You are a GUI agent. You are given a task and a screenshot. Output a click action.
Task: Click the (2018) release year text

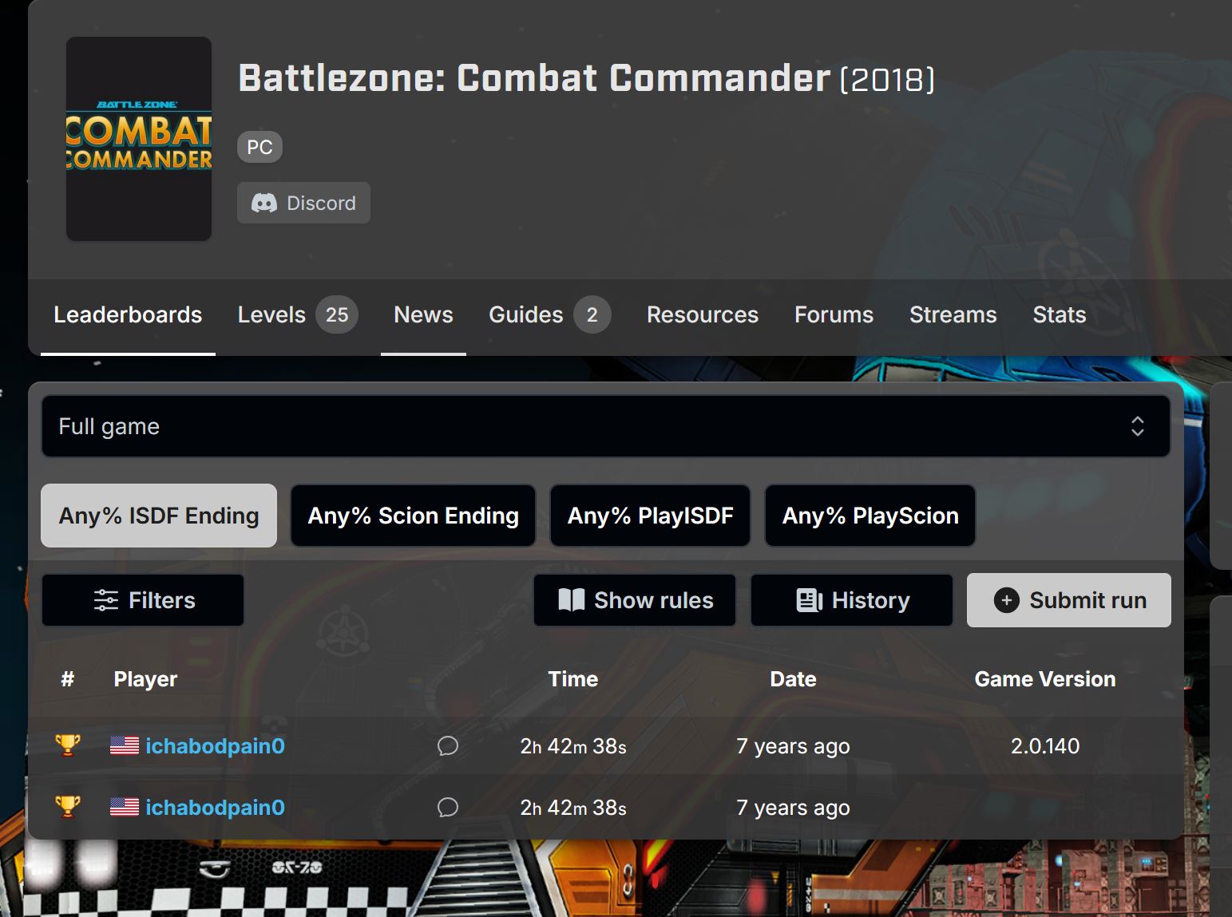[x=887, y=79]
